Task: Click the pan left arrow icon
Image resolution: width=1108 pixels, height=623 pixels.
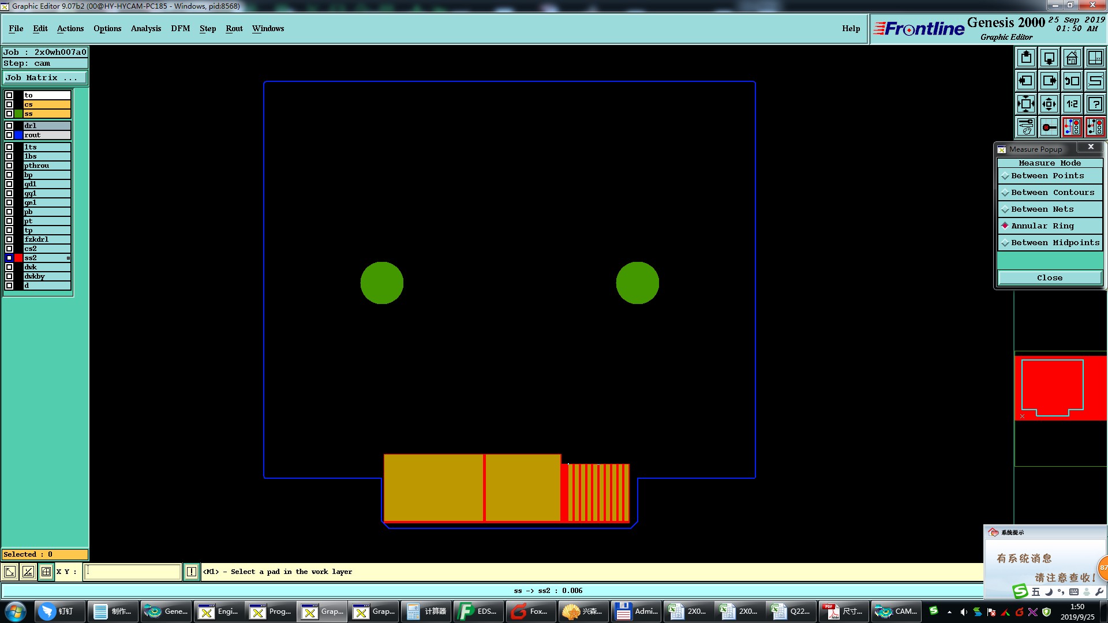Action: click(x=1025, y=81)
